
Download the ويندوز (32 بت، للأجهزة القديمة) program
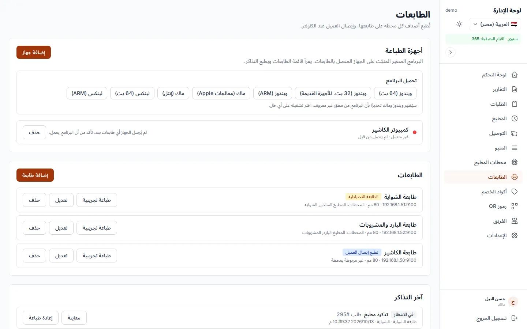tap(333, 93)
